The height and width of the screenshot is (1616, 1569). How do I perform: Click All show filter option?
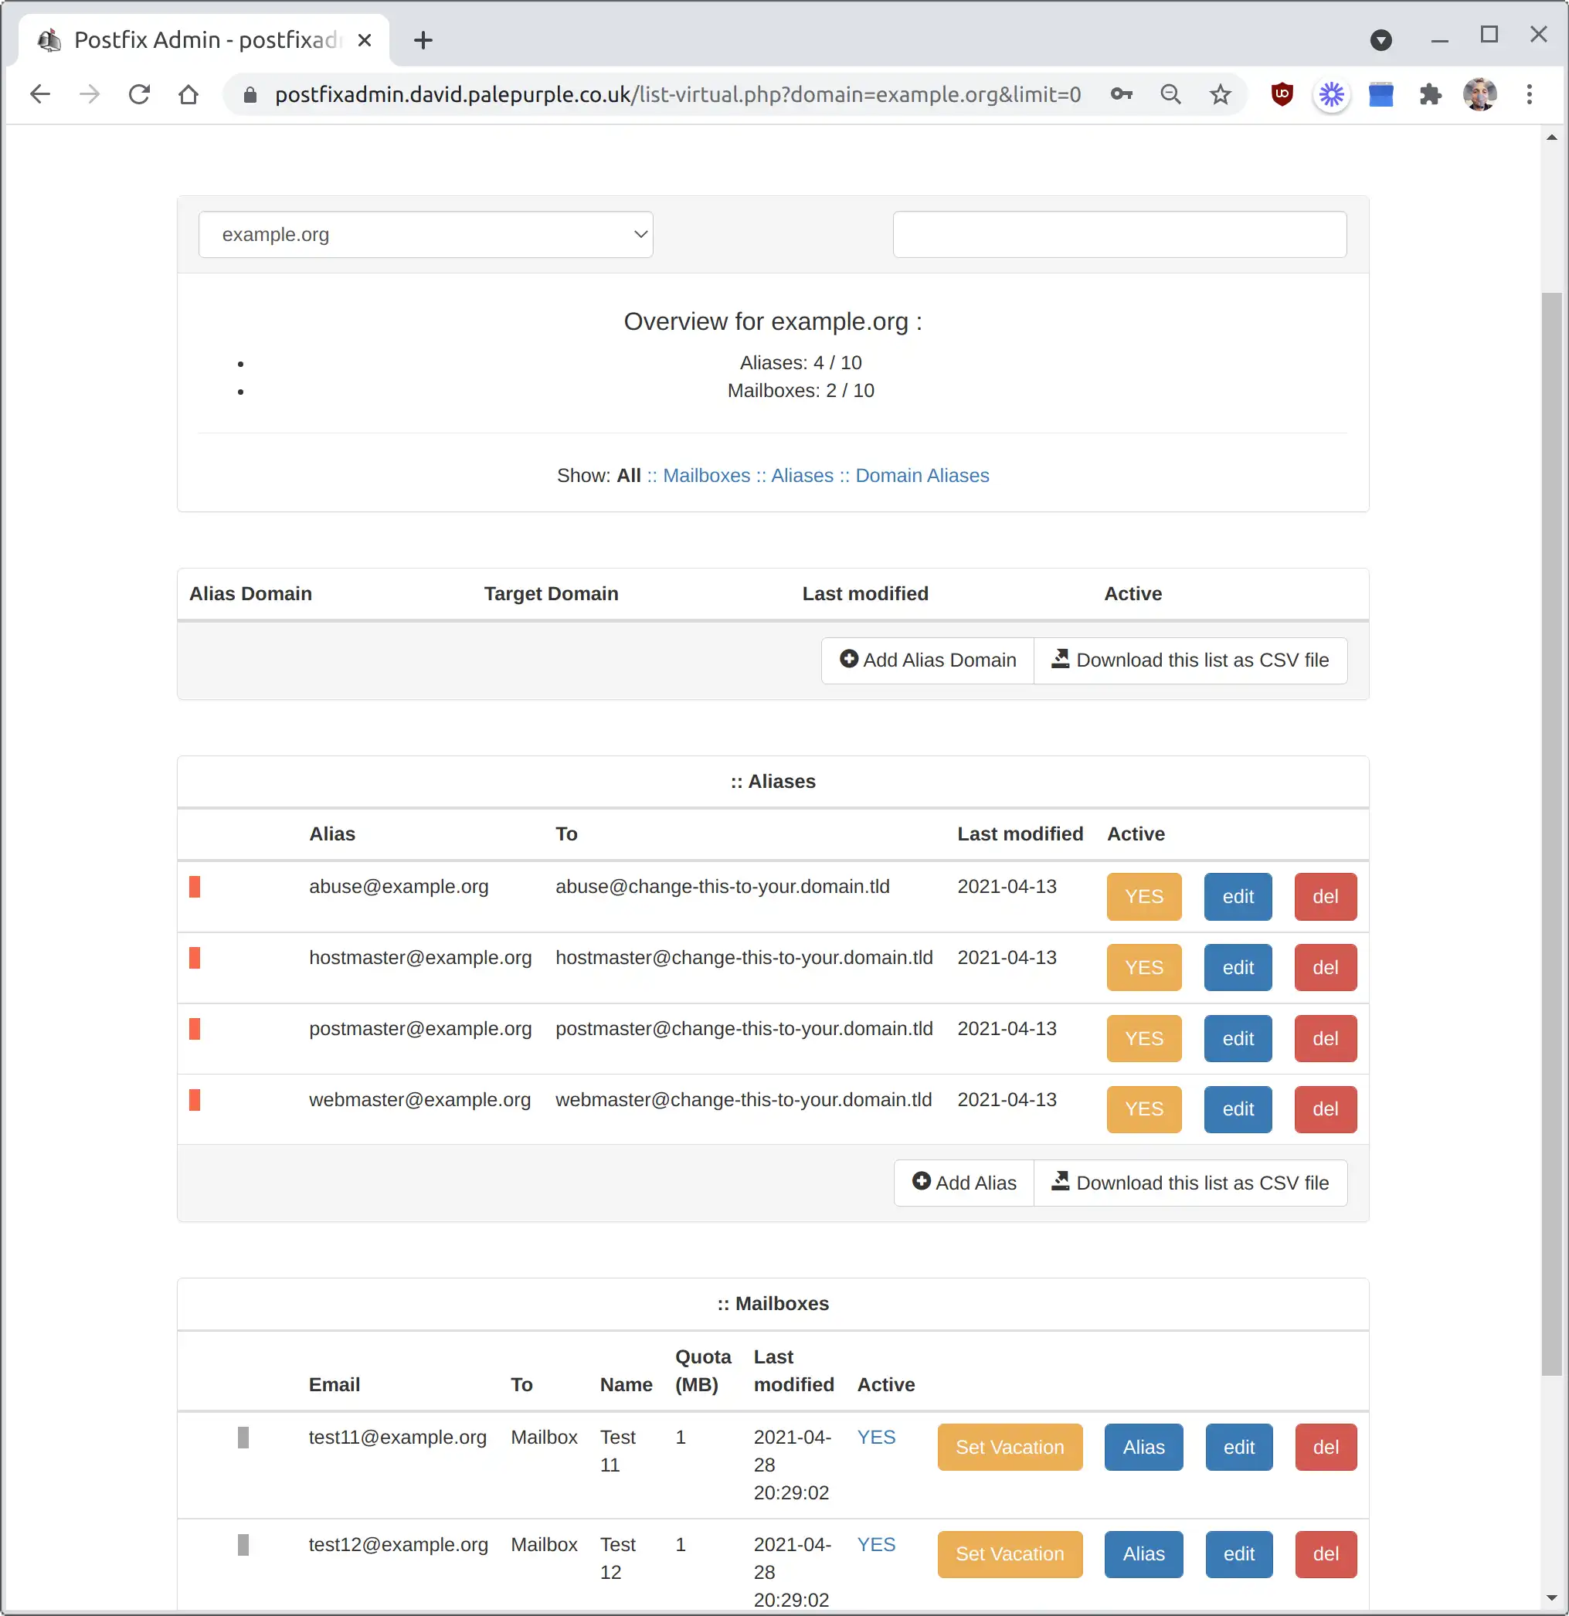point(630,475)
